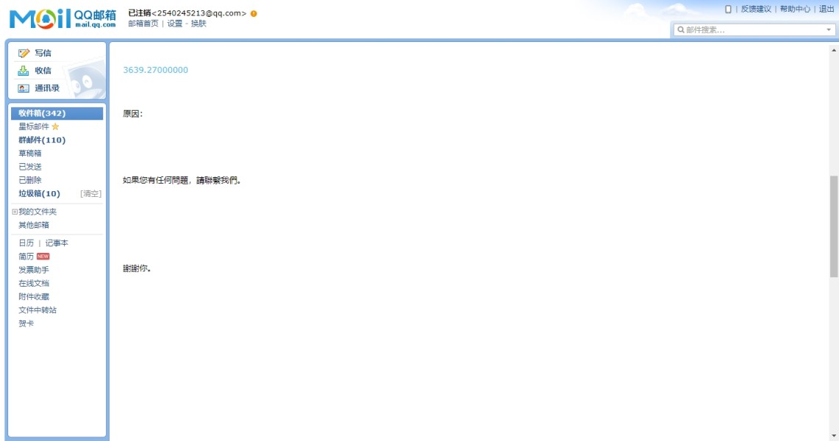Open the 垃圾箱(10) spam folder
839x441 pixels.
39,193
